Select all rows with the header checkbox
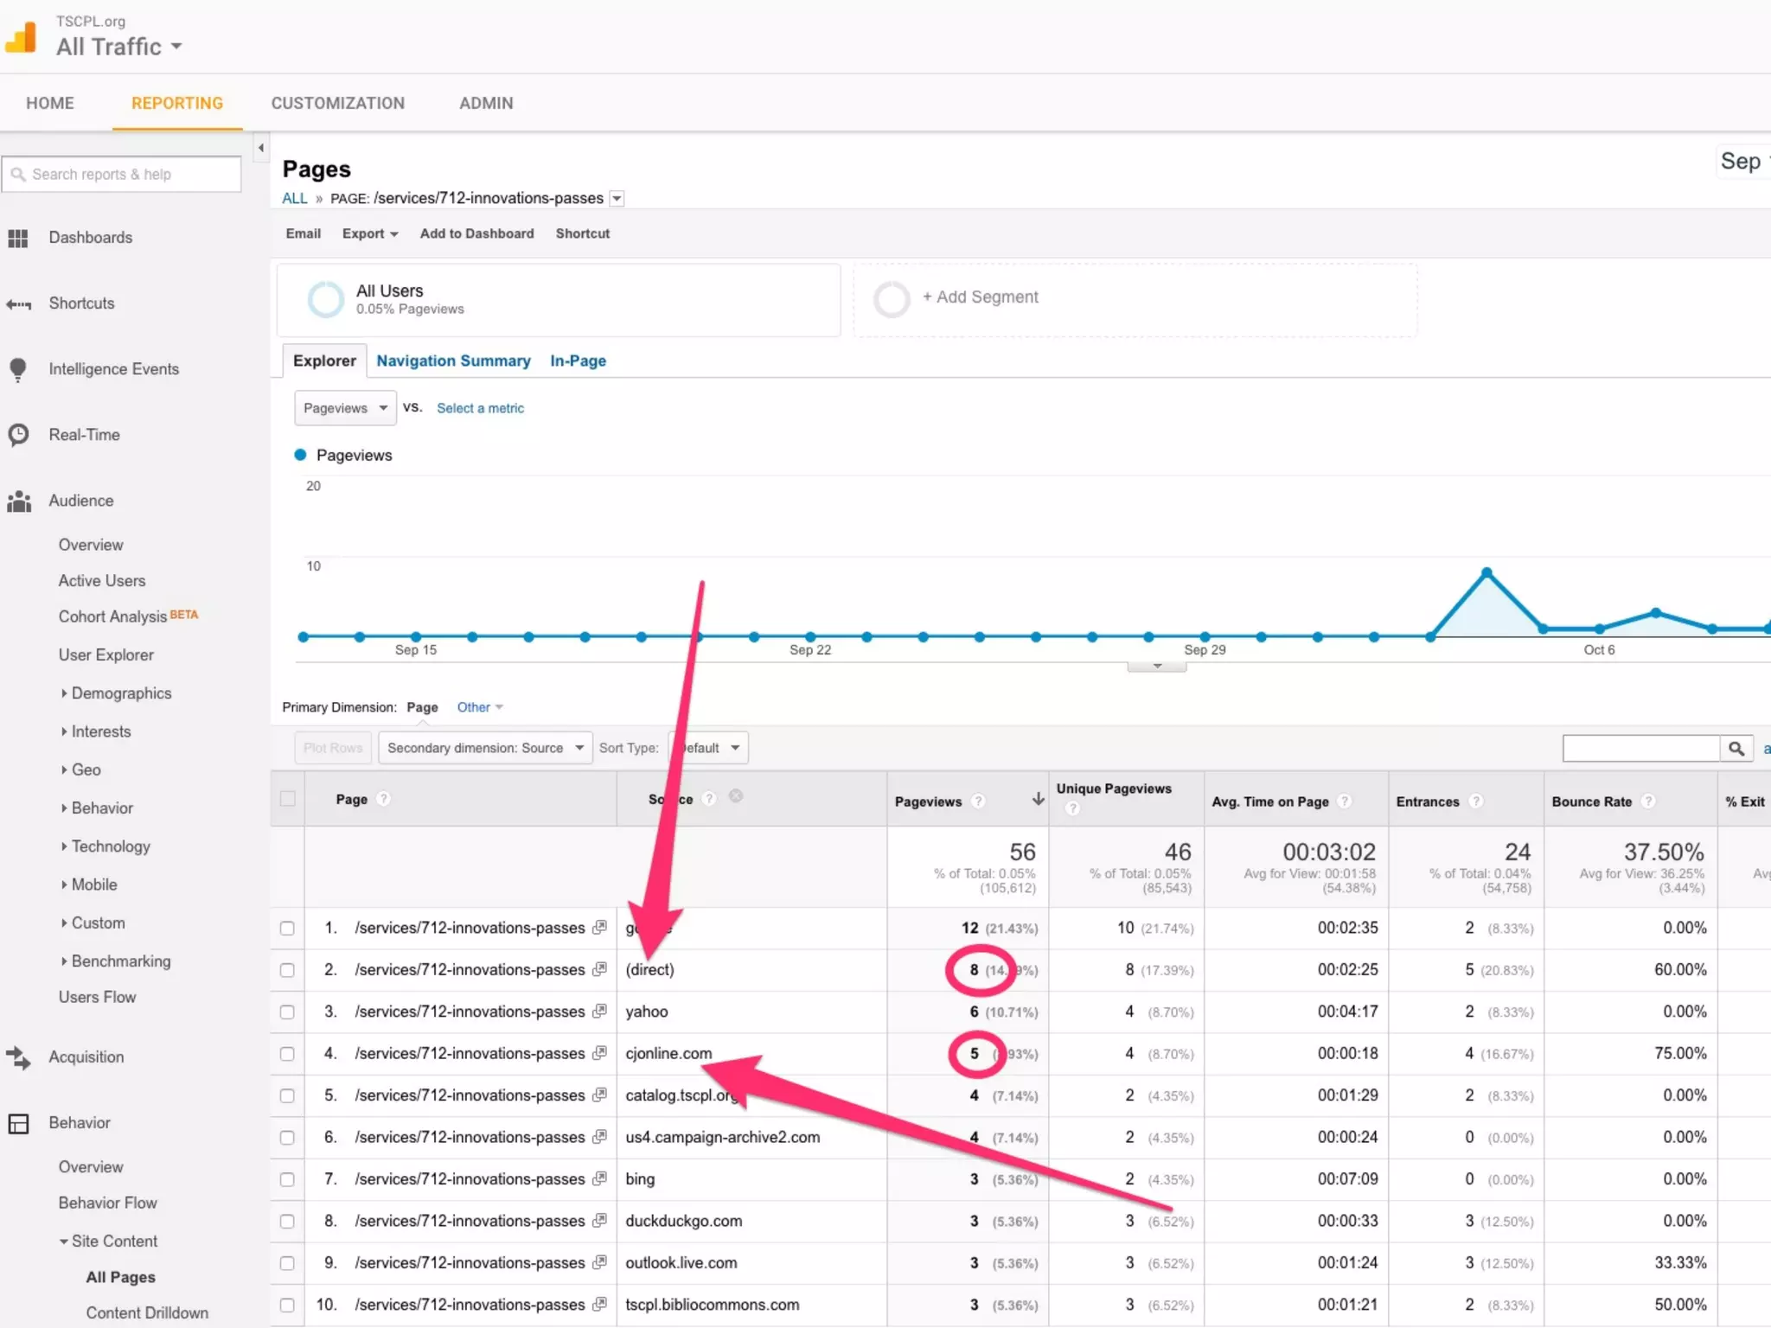The width and height of the screenshot is (1771, 1328). point(288,799)
